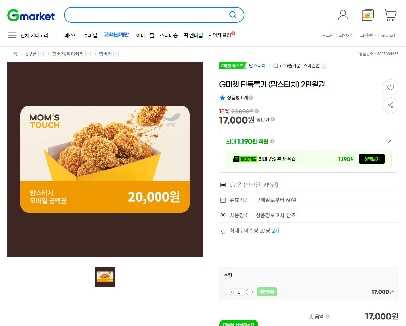Viewport: 406px width, 326px height.
Task: Click the 혜택받기 button
Action: 372,159
